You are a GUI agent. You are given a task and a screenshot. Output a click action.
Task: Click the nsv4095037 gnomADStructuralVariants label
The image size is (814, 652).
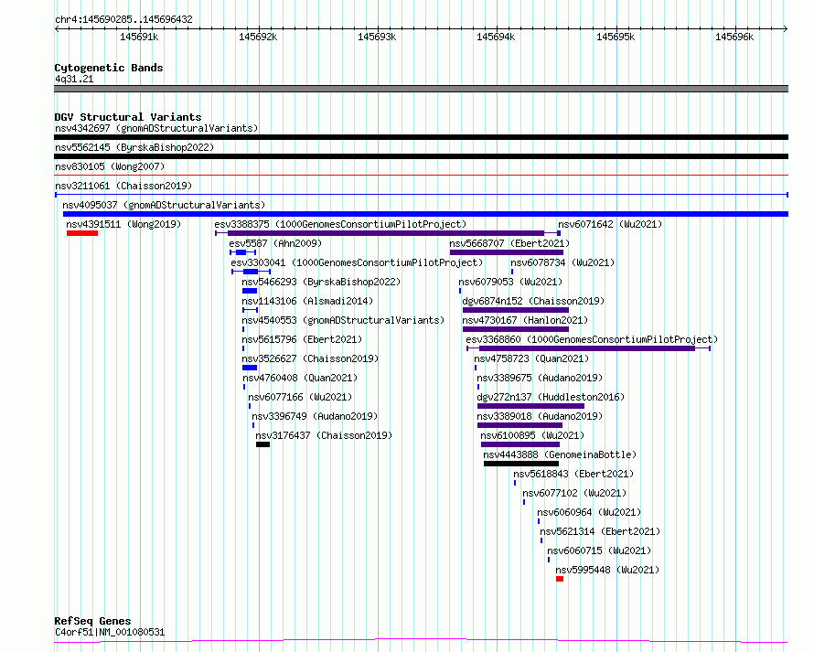pos(164,205)
